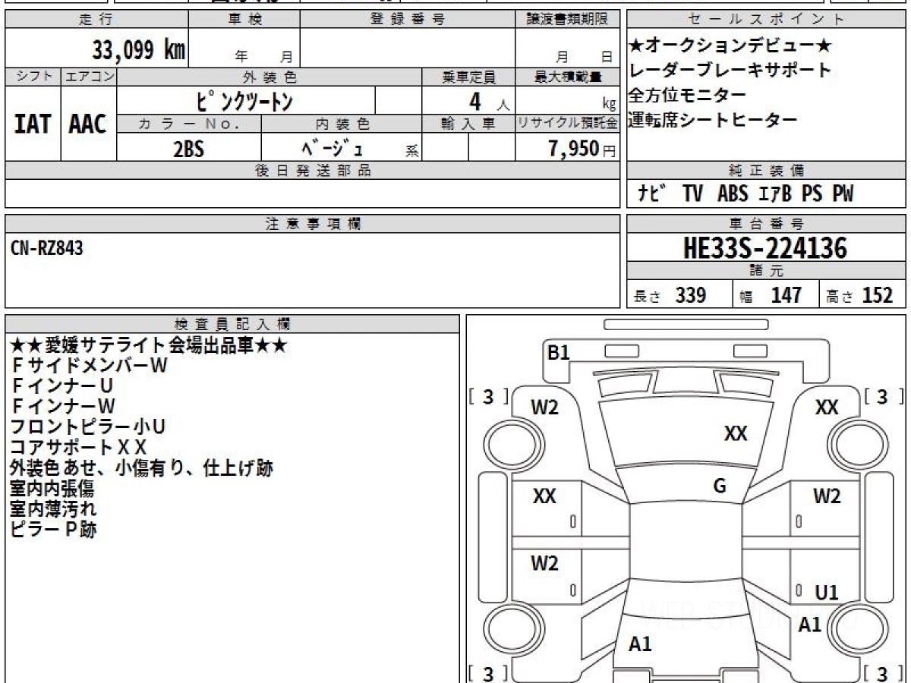Select the PW equipment item
Viewport: 911px width, 683px height.
point(842,194)
